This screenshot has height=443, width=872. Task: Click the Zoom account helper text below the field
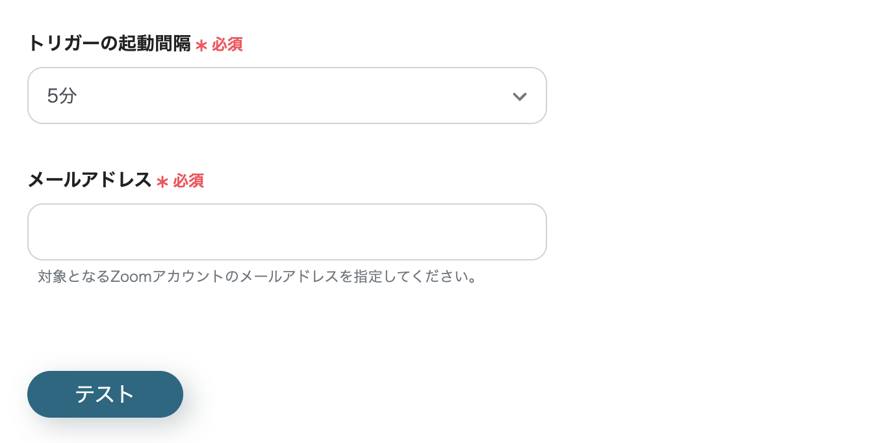coord(257,277)
